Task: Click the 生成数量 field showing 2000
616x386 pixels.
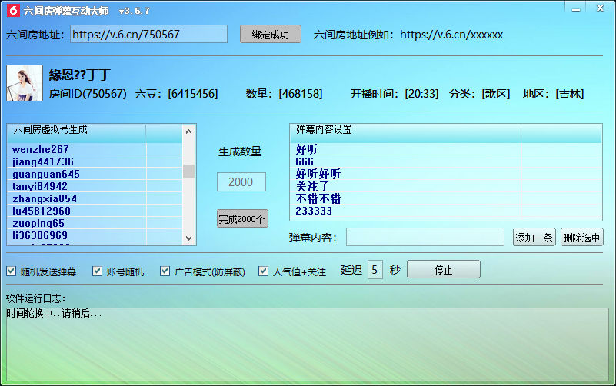Action: pos(241,181)
